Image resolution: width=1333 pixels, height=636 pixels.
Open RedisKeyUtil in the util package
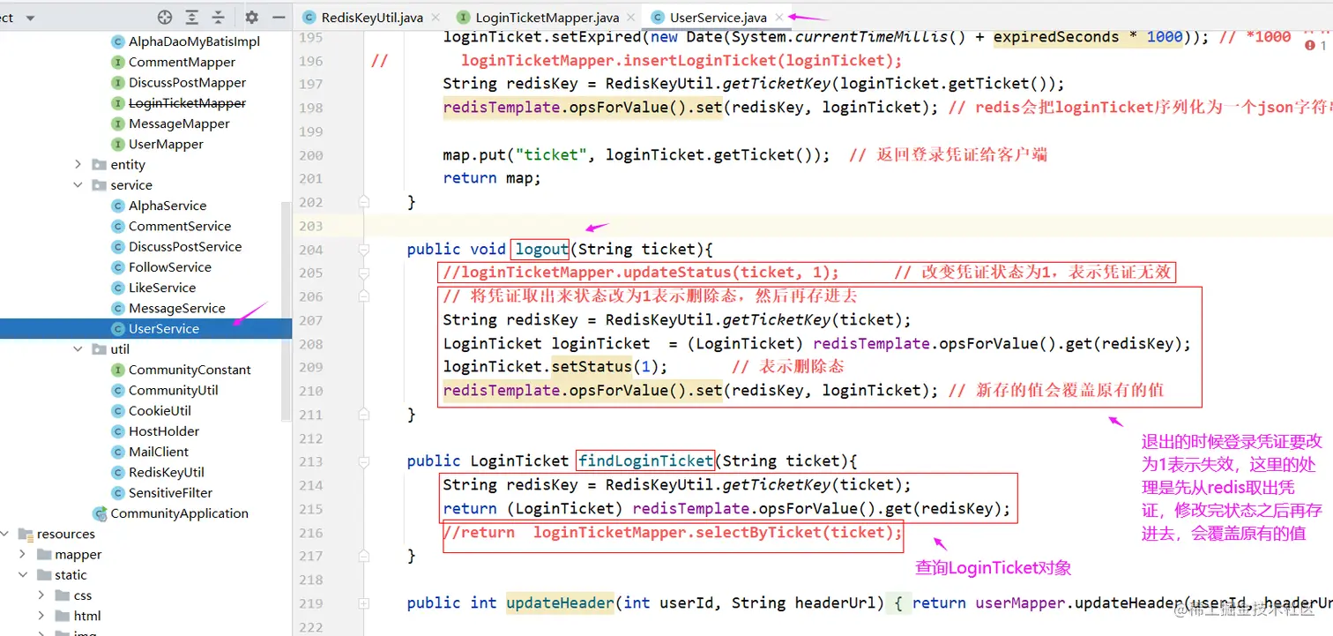pyautogui.click(x=166, y=472)
